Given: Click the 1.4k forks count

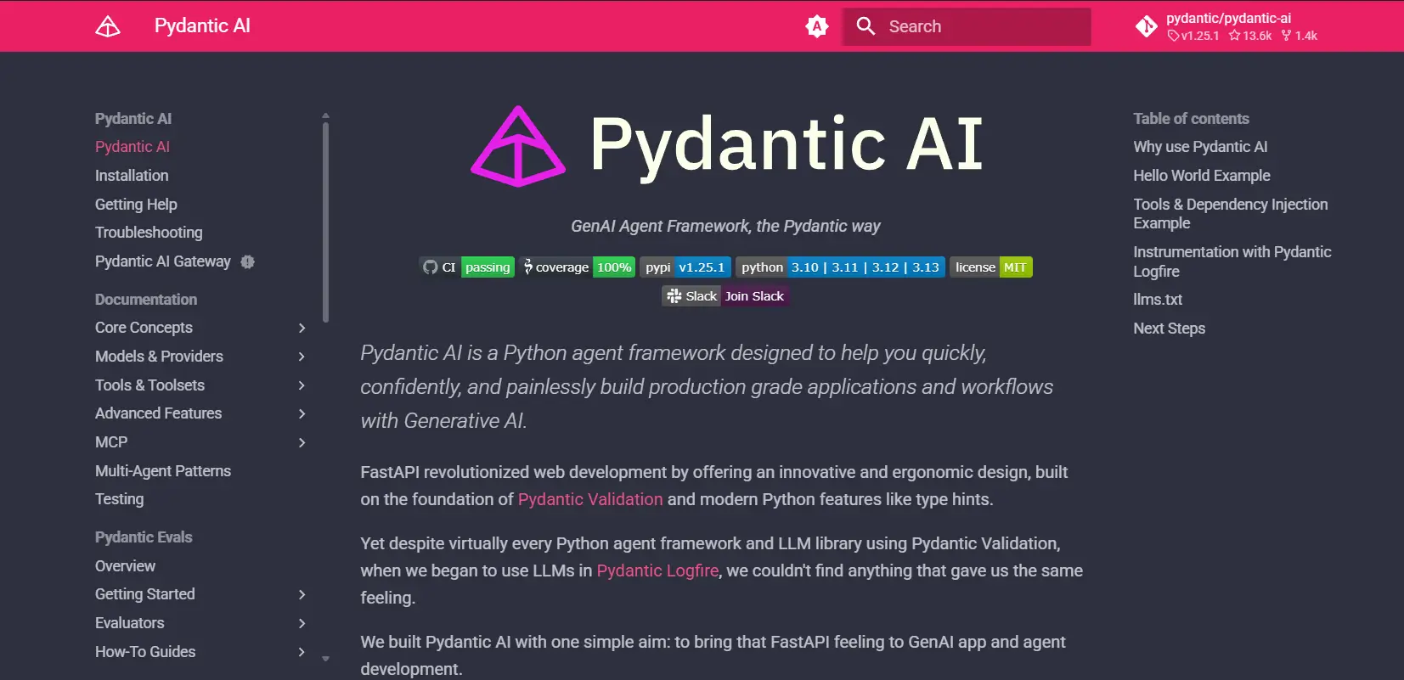Looking at the screenshot, I should tap(1300, 36).
